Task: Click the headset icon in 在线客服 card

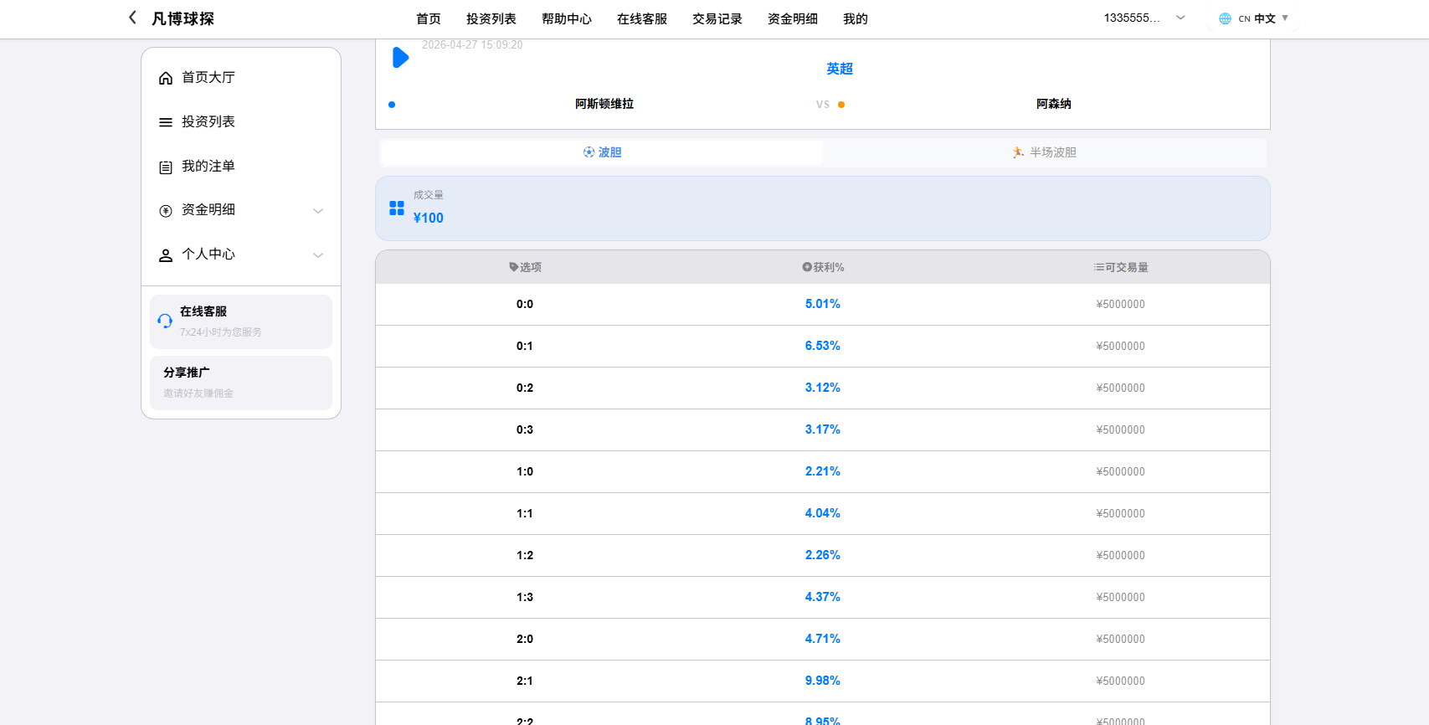Action: tap(165, 321)
